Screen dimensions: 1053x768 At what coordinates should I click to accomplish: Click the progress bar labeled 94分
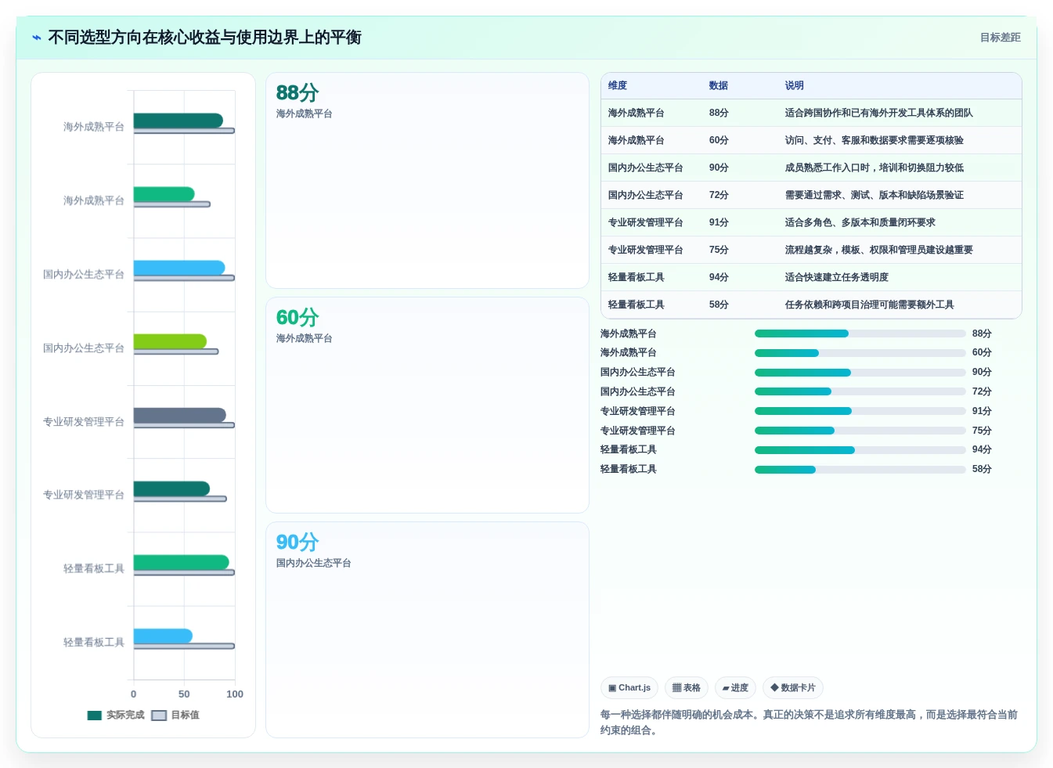(x=860, y=450)
